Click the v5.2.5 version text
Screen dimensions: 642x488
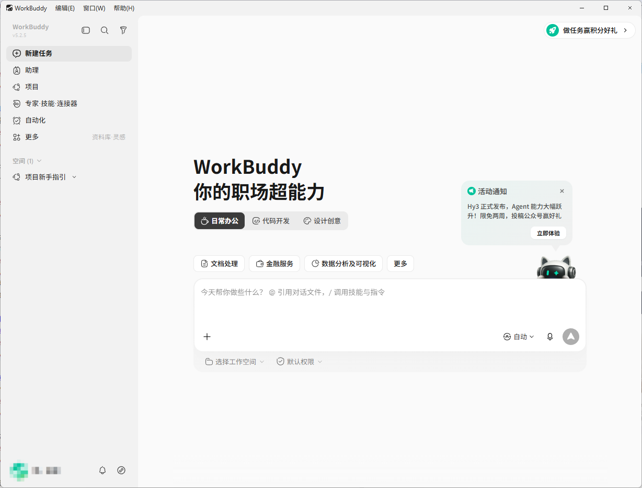[19, 35]
